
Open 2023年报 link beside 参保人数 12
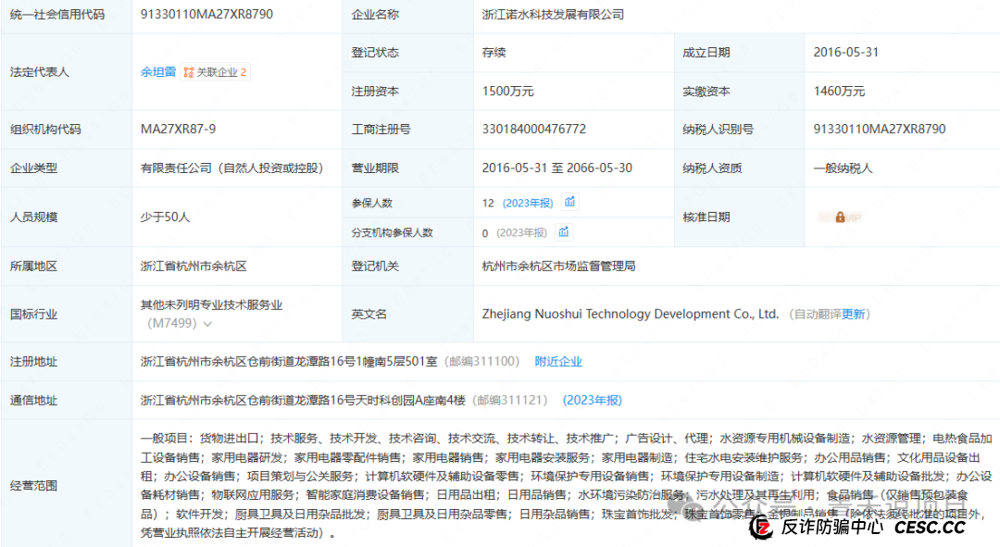pyautogui.click(x=528, y=203)
